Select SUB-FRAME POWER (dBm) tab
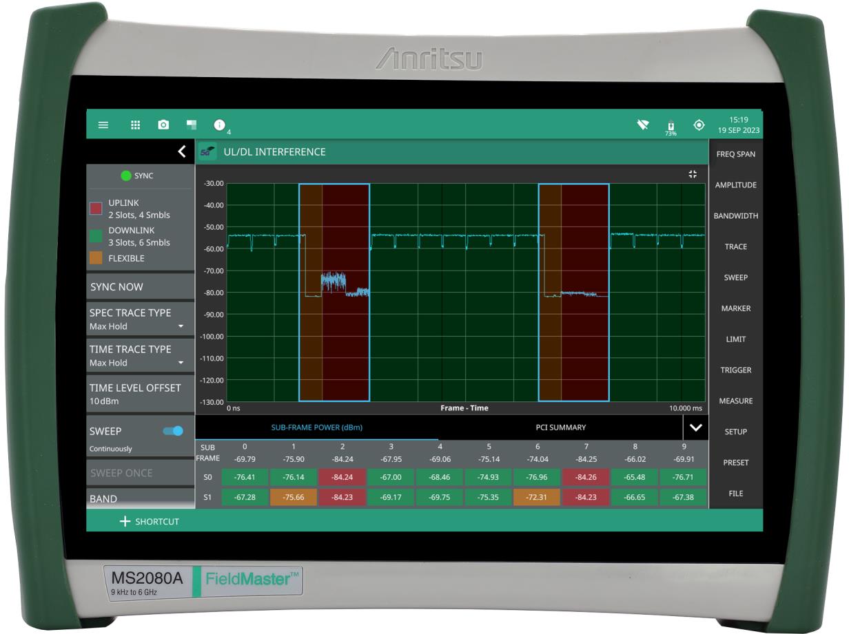 coord(317,427)
